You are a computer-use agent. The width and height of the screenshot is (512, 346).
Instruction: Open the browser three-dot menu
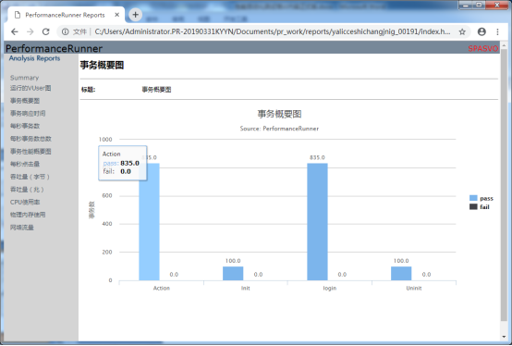tap(497, 31)
